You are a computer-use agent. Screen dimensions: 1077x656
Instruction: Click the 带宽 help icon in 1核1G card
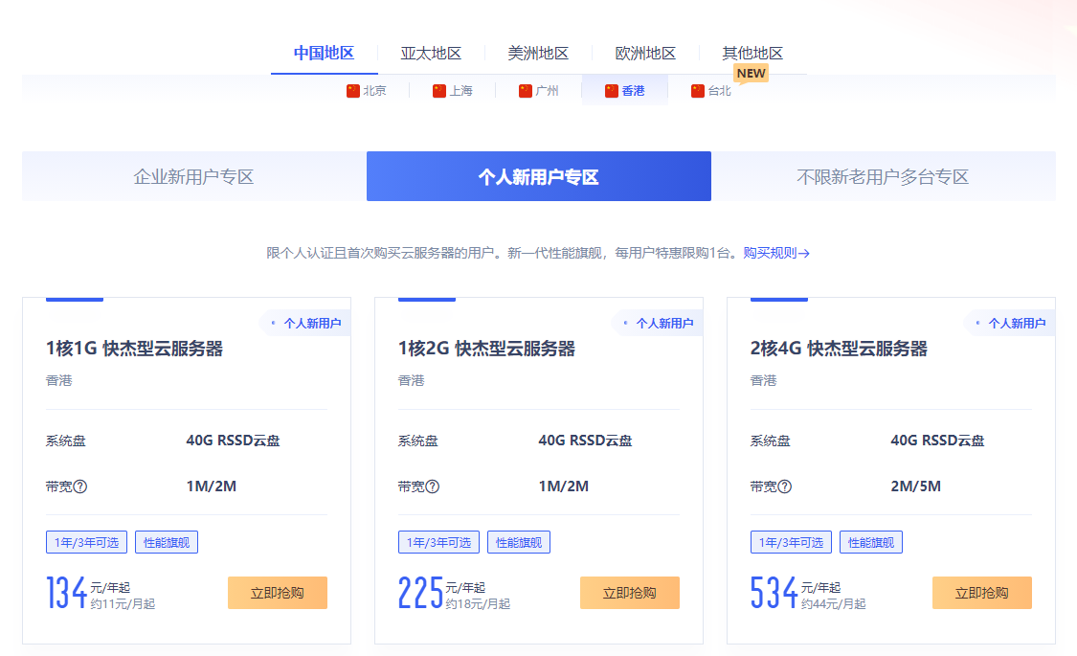(79, 486)
